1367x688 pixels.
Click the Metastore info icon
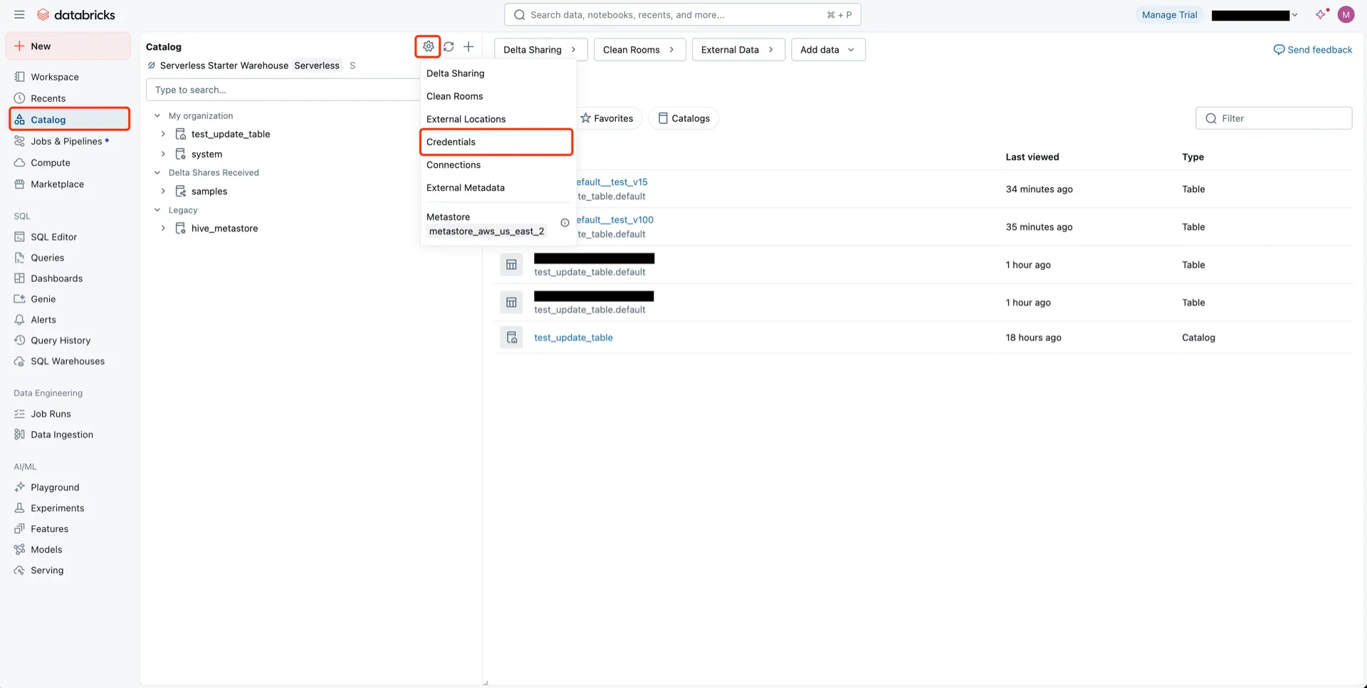coord(565,223)
